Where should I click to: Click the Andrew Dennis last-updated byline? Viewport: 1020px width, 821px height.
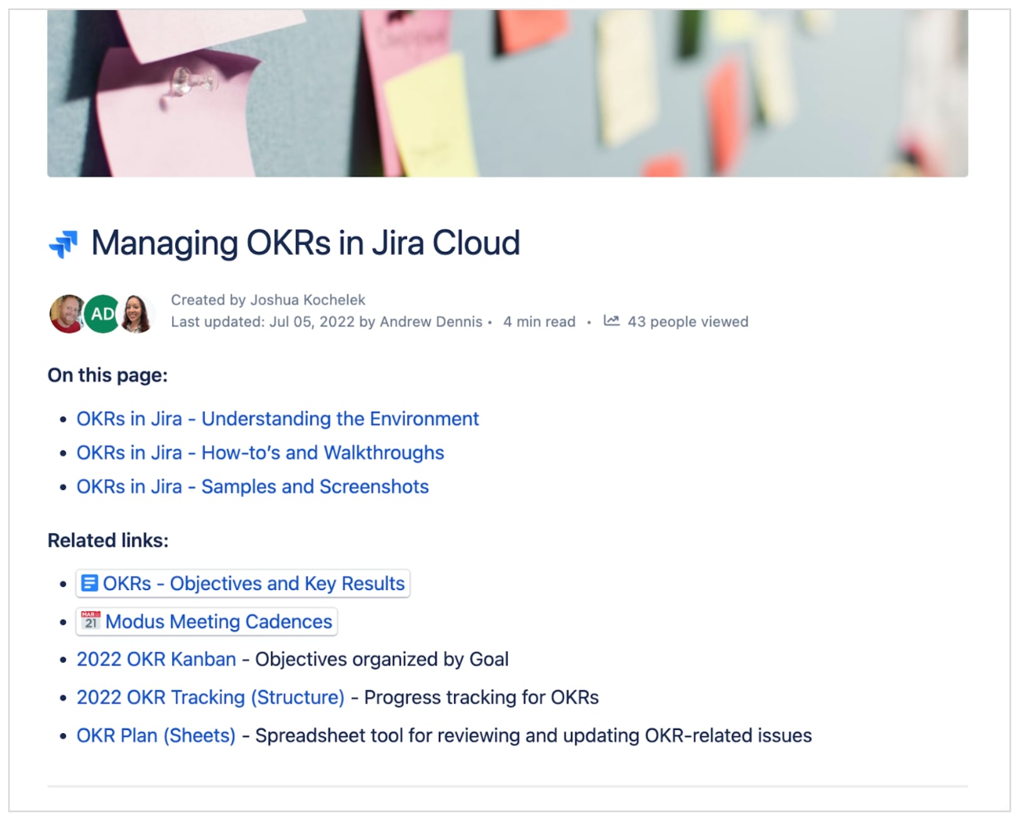click(x=431, y=321)
